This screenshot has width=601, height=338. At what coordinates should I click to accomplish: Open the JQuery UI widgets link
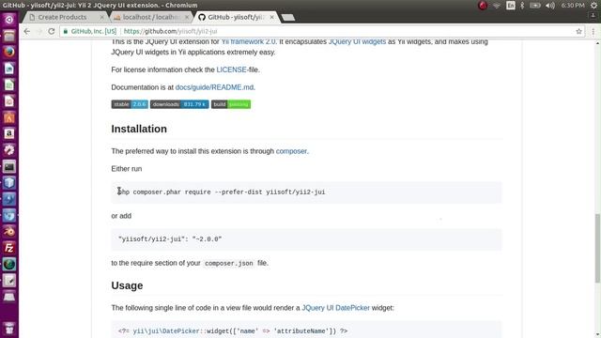[357, 41]
